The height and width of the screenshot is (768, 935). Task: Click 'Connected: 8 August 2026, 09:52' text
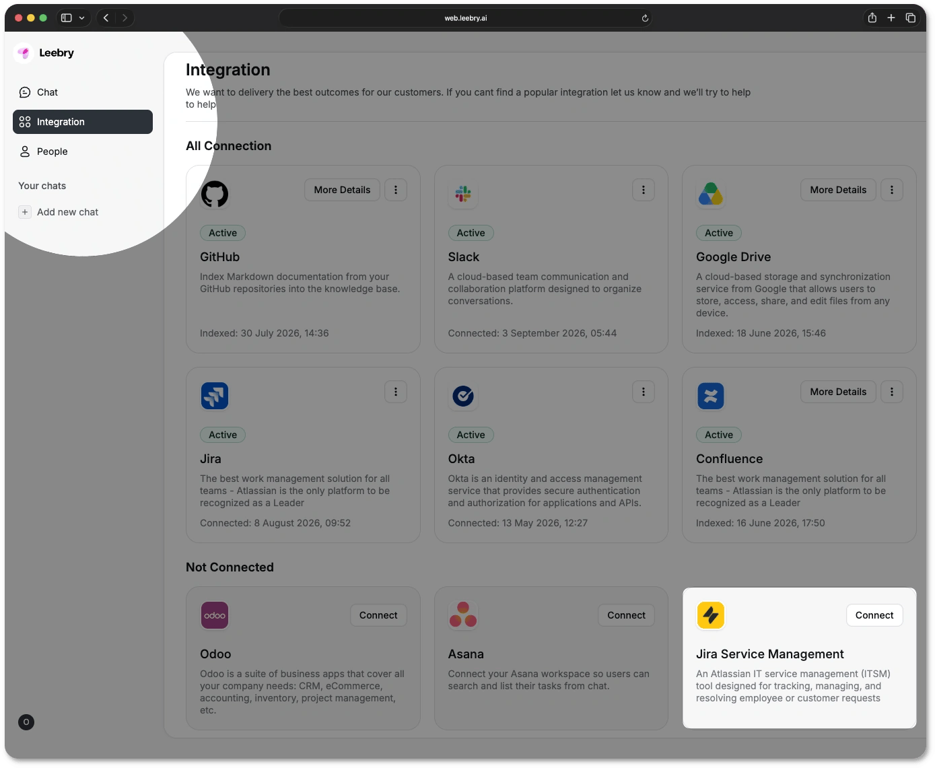click(x=275, y=523)
